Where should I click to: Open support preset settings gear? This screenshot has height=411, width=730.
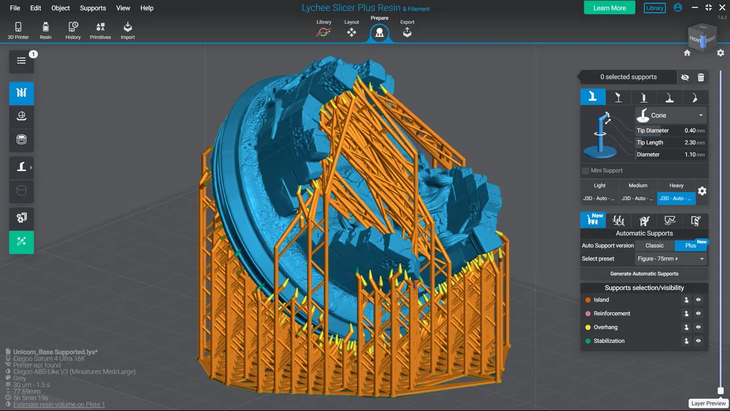702,191
